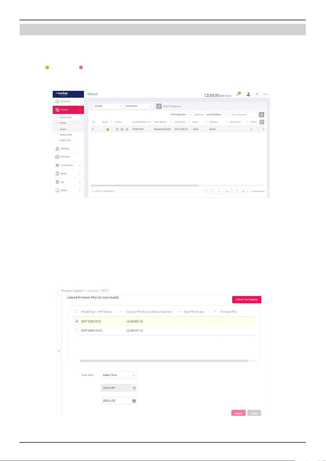This screenshot has height=461, width=326.
Task: Click the Log icon in sidebar
Action: click(57, 182)
